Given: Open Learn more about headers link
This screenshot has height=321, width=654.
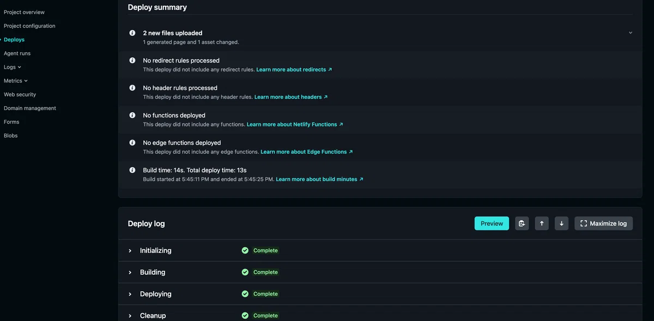Looking at the screenshot, I should coord(291,97).
